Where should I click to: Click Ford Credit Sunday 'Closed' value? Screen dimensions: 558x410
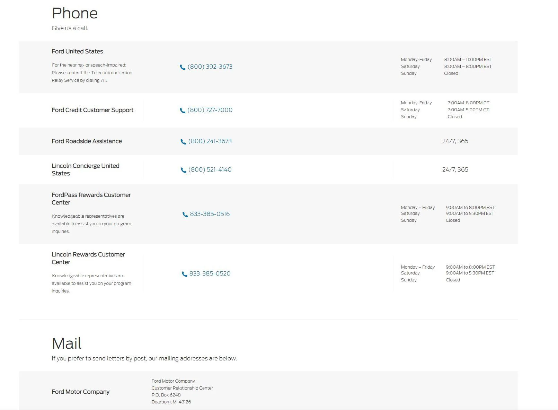point(455,117)
